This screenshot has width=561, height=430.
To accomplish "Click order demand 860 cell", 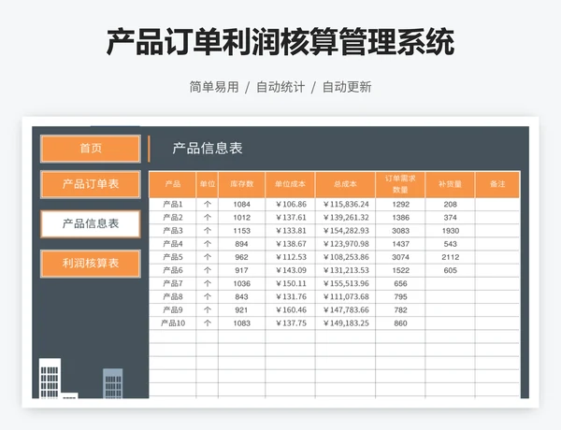I will (x=400, y=323).
